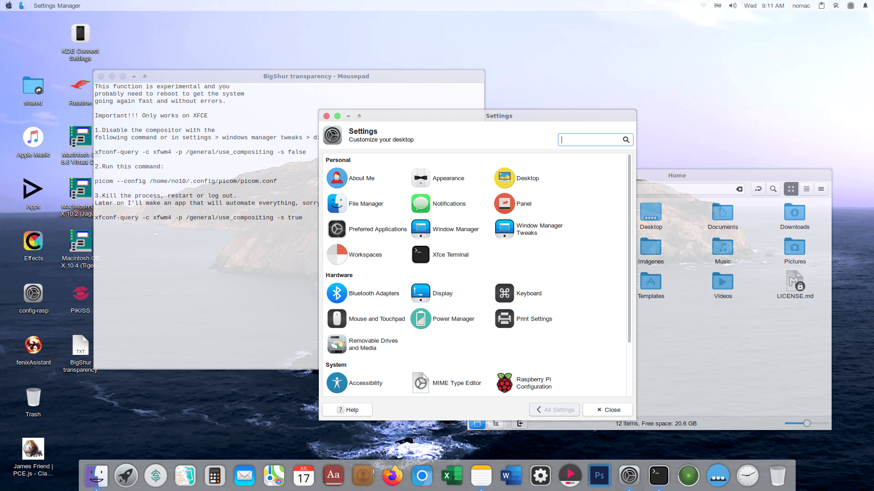Open Workspaces settings

[355, 255]
